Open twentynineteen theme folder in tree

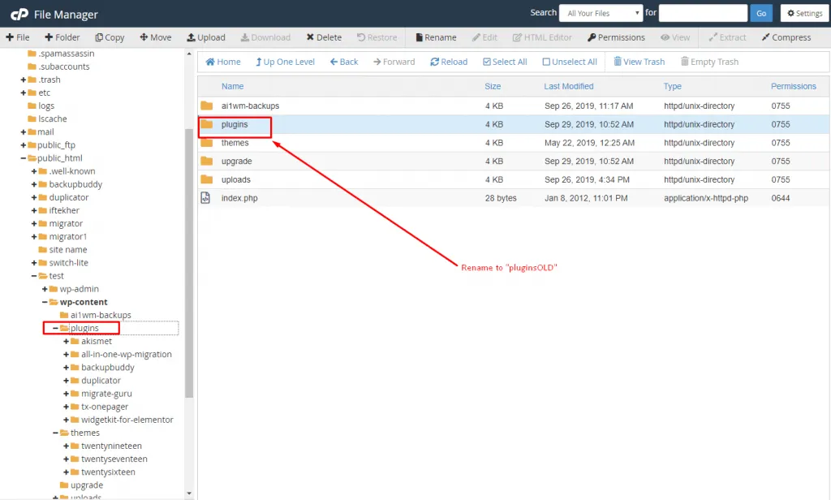(x=111, y=446)
